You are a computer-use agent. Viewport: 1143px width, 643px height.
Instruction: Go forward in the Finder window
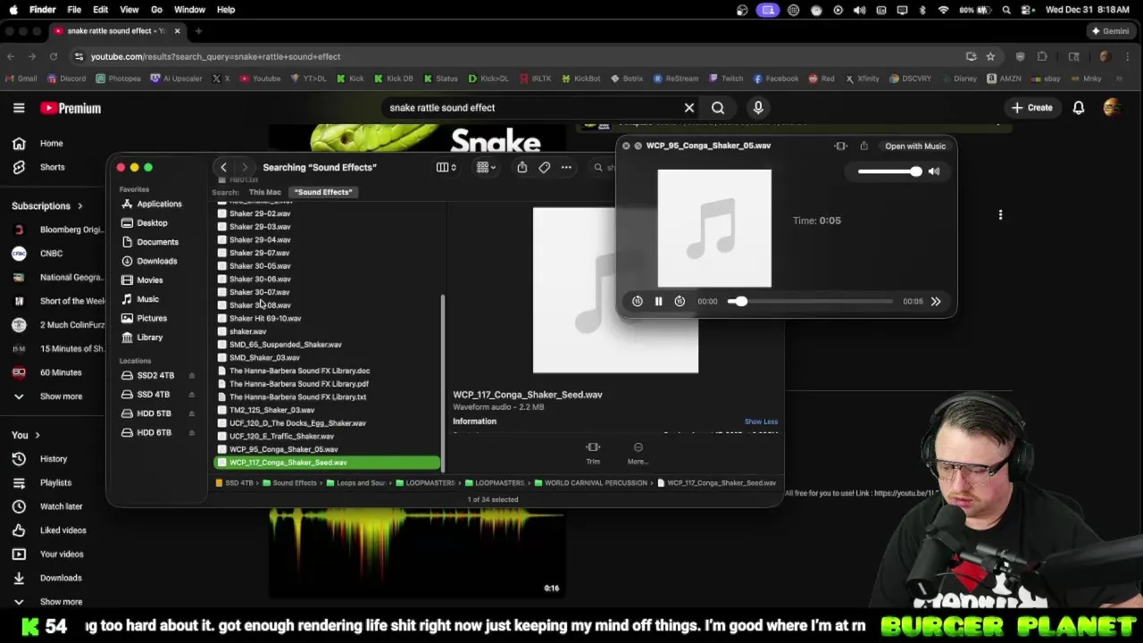pos(245,167)
